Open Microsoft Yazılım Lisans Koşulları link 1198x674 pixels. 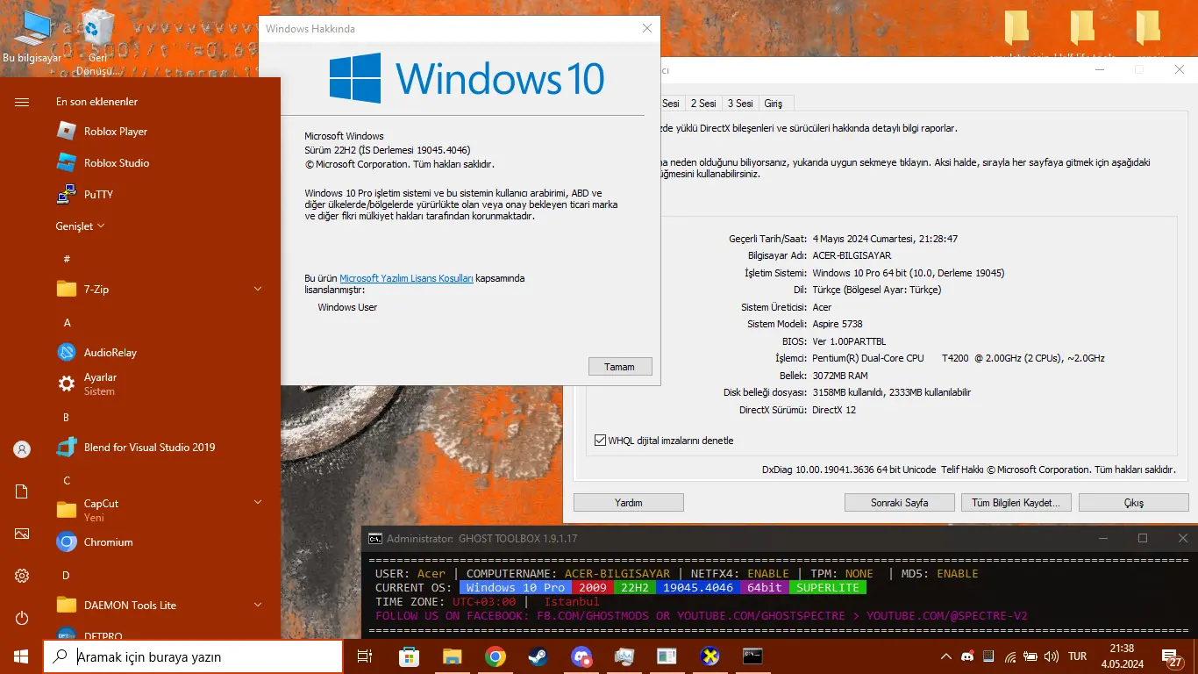[x=406, y=278]
